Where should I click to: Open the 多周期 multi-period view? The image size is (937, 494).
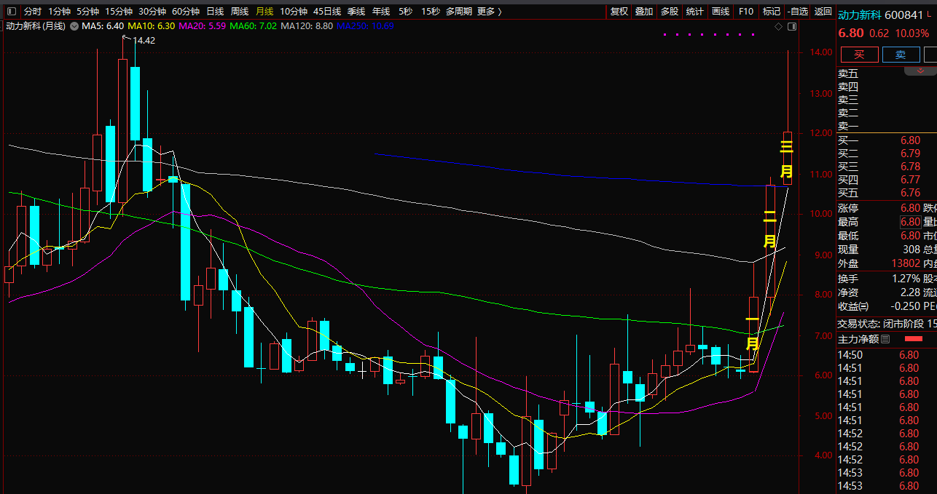(458, 12)
